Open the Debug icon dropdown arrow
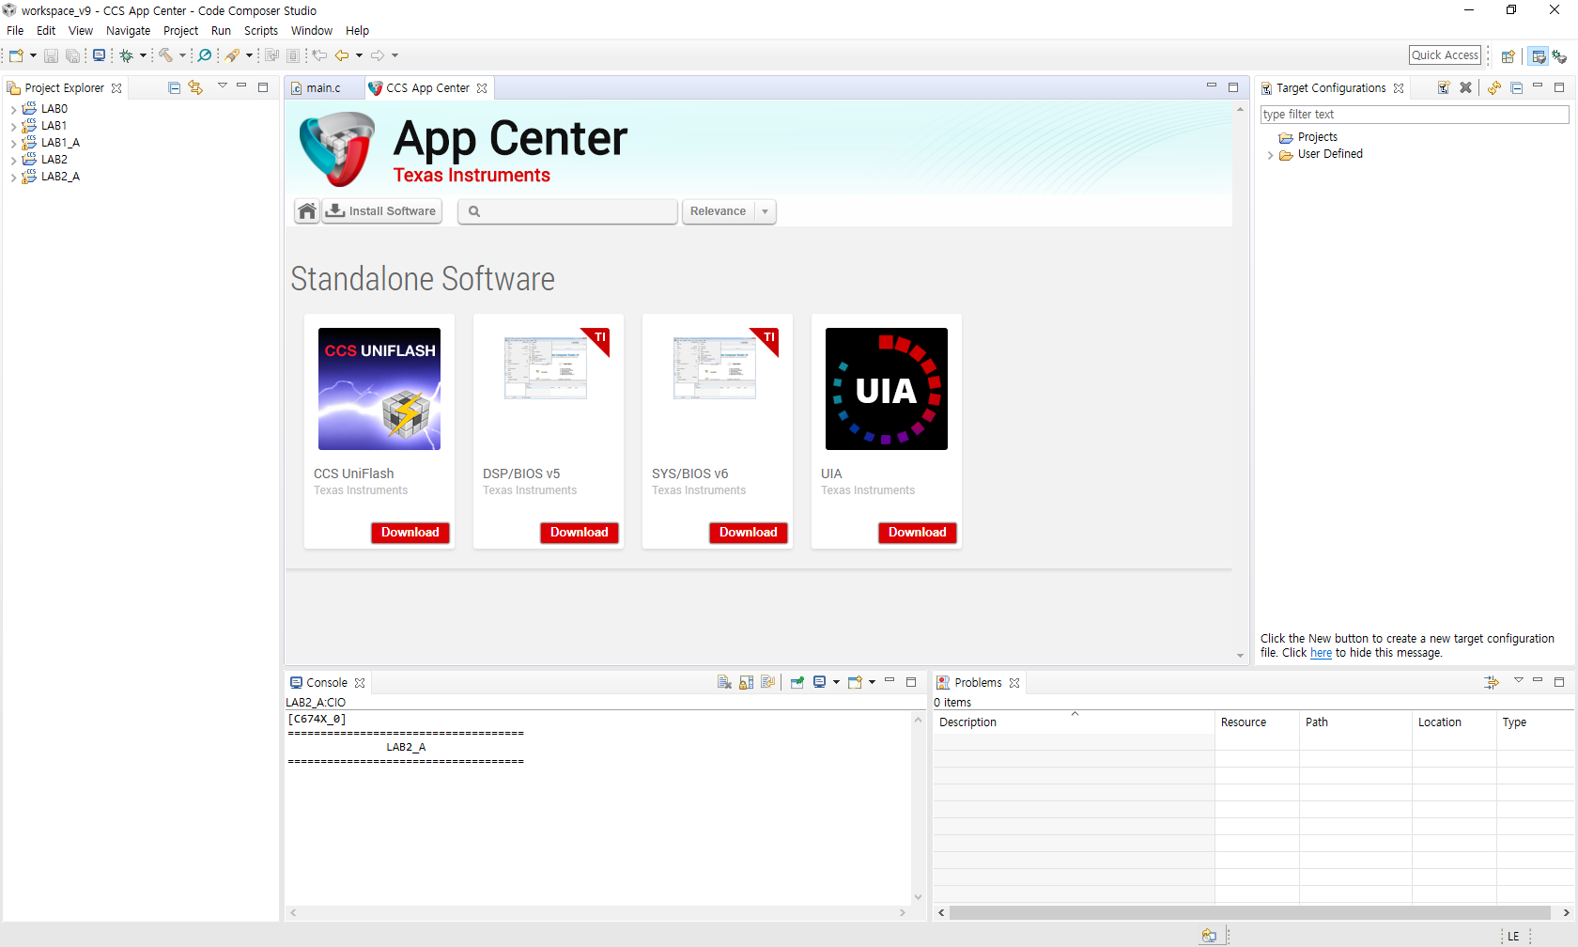The image size is (1578, 947). pos(143,55)
